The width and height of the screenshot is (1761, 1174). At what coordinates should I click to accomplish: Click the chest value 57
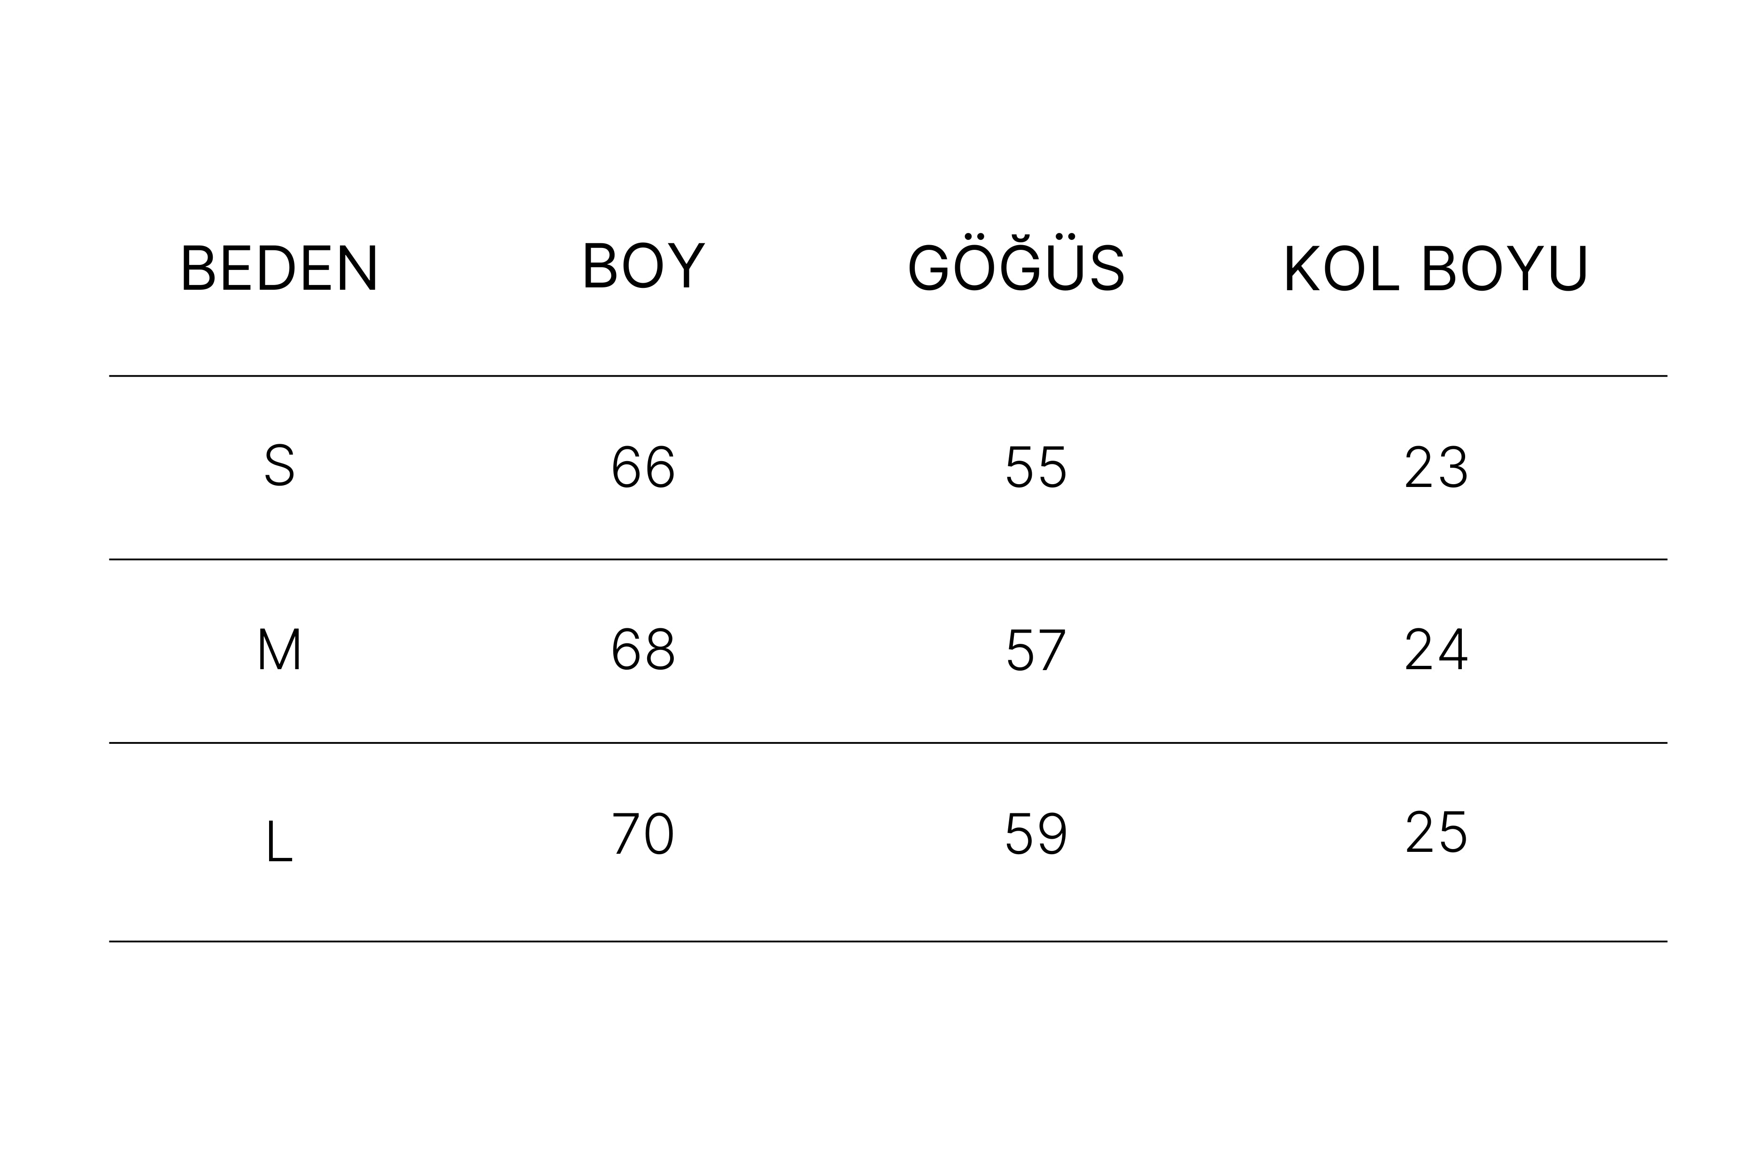(1036, 649)
